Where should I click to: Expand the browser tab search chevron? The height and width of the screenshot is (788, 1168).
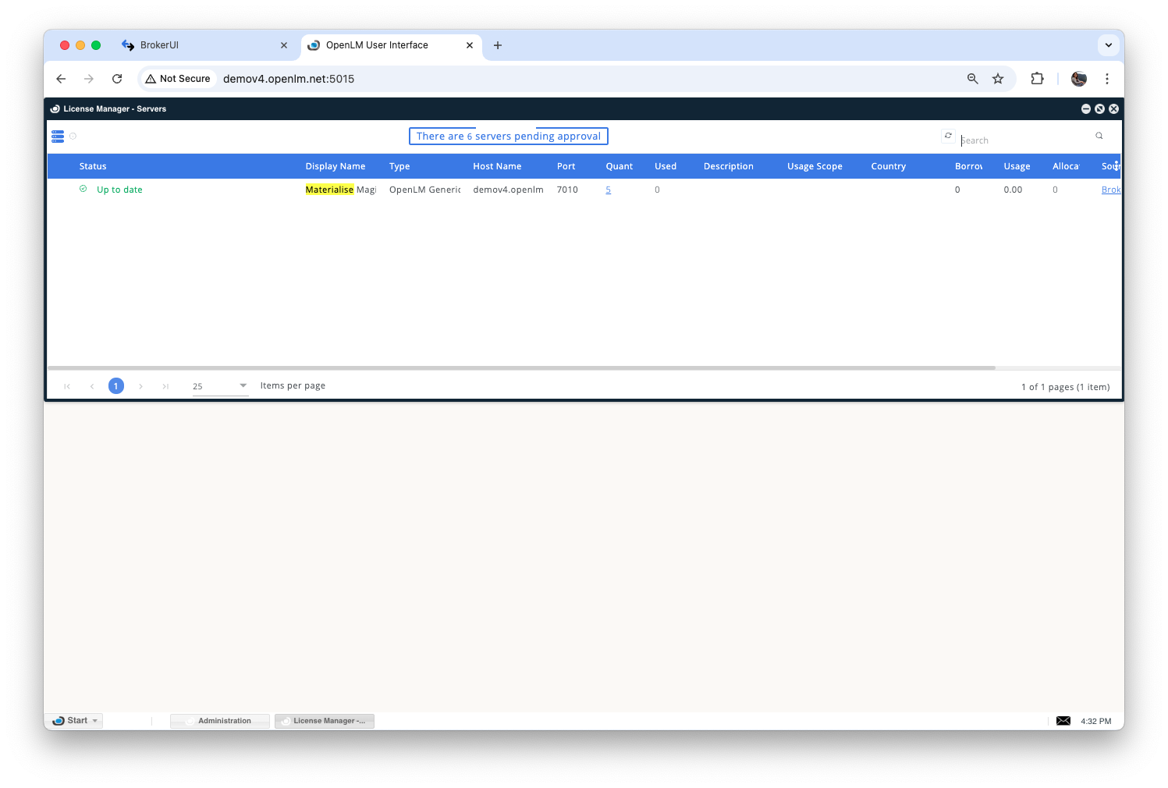[x=1108, y=45]
